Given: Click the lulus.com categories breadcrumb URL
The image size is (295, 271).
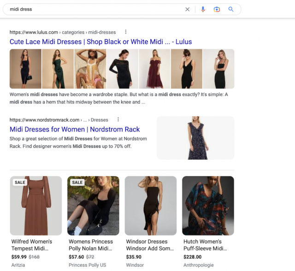Looking at the screenshot, I should pos(63,32).
